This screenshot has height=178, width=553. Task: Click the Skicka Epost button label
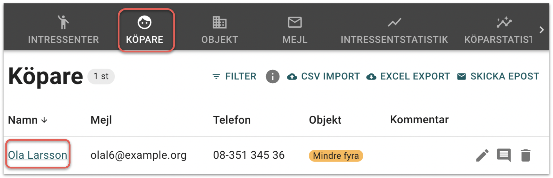pyautogui.click(x=505, y=77)
